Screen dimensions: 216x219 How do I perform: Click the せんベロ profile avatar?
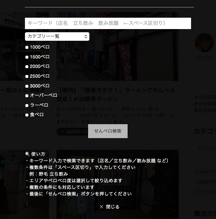point(204,43)
